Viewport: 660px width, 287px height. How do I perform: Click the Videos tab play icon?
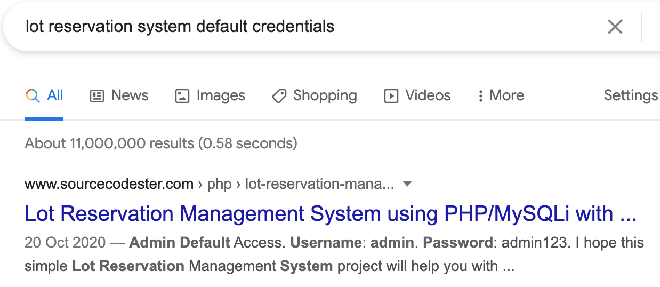coord(391,96)
